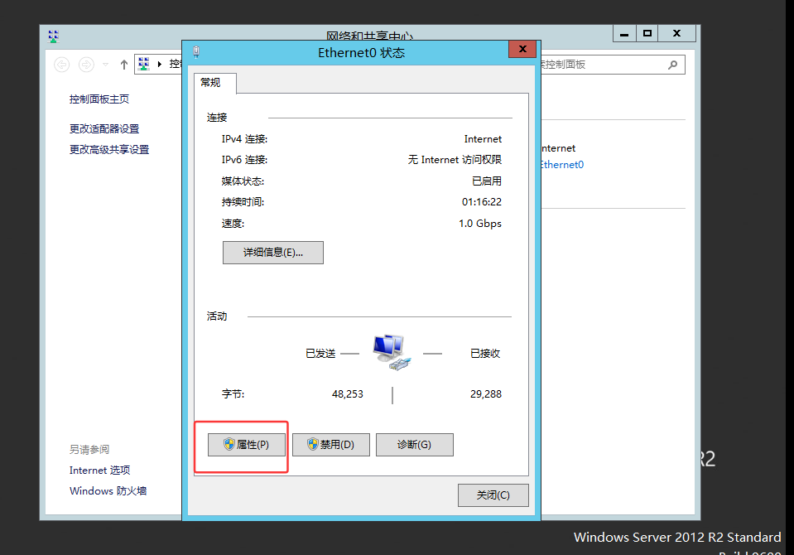Click the speed value 1.0 Gbps
Image resolution: width=794 pixels, height=555 pixels.
tap(480, 224)
